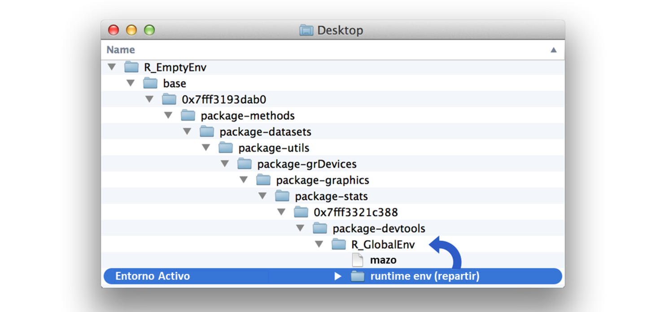Select the package-methods folder icon

point(188,116)
